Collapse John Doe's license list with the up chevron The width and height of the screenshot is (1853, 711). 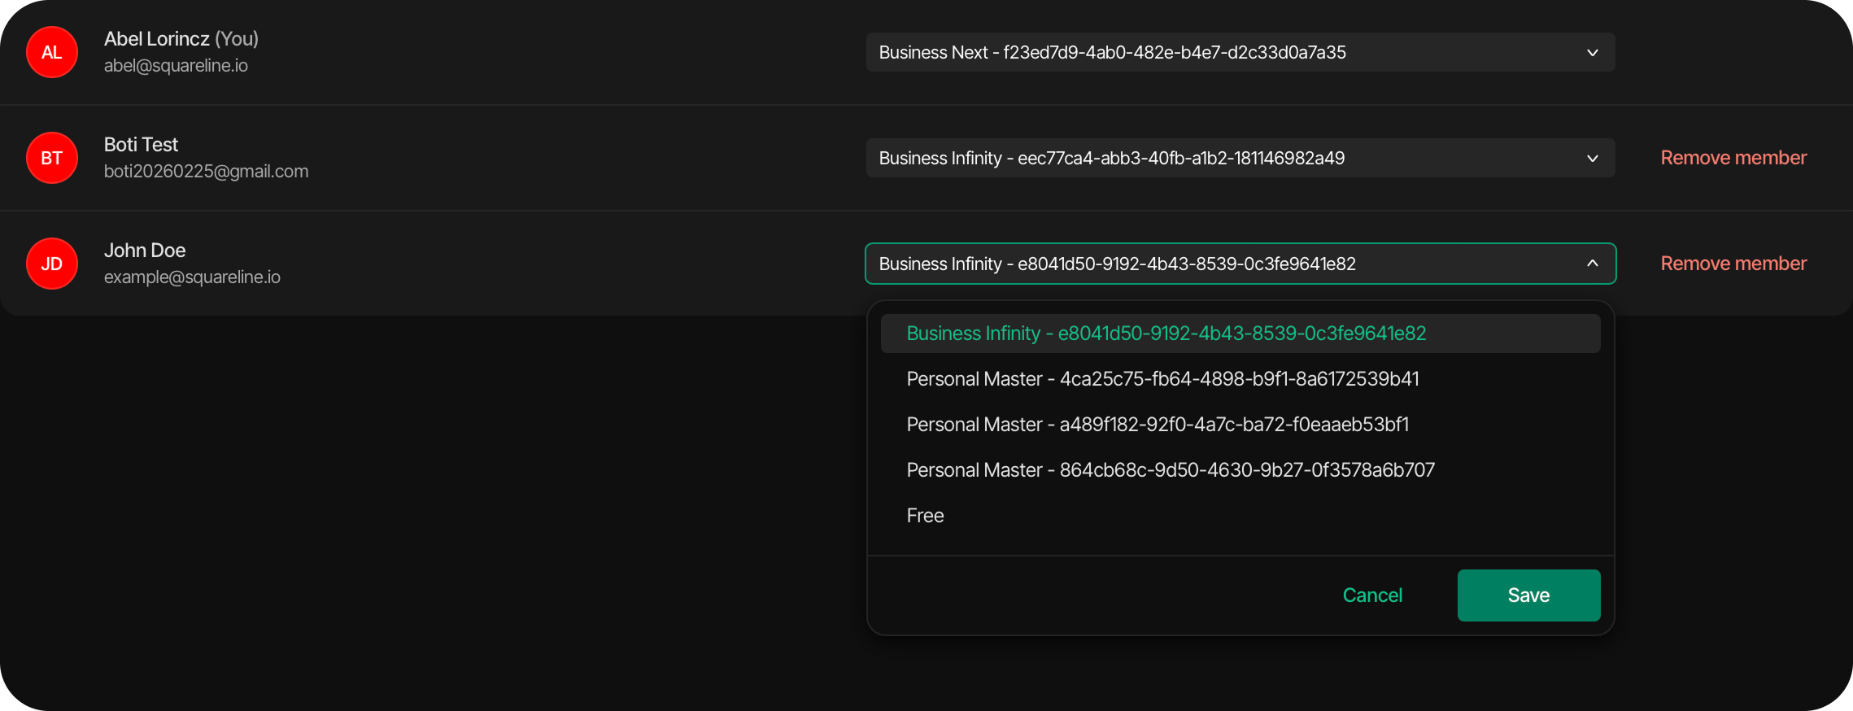(1592, 264)
